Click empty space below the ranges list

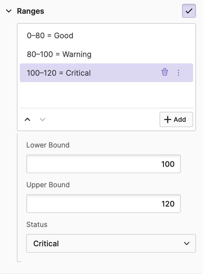(106, 95)
